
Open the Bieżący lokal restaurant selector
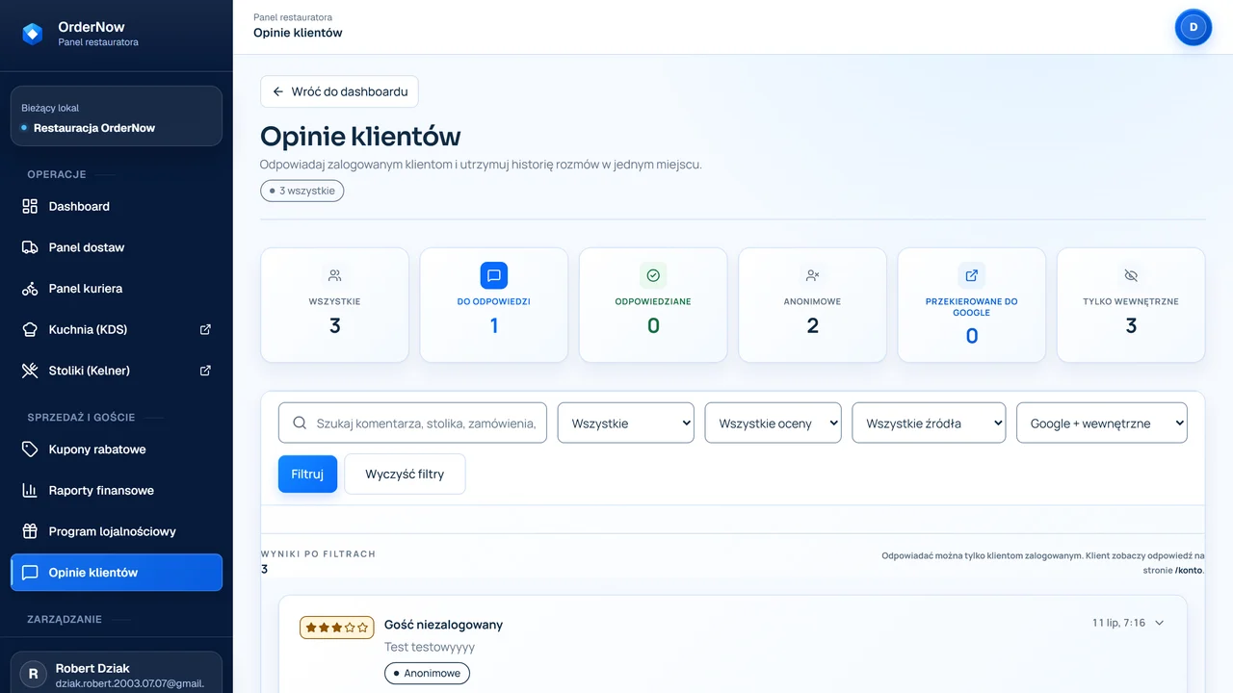[117, 116]
